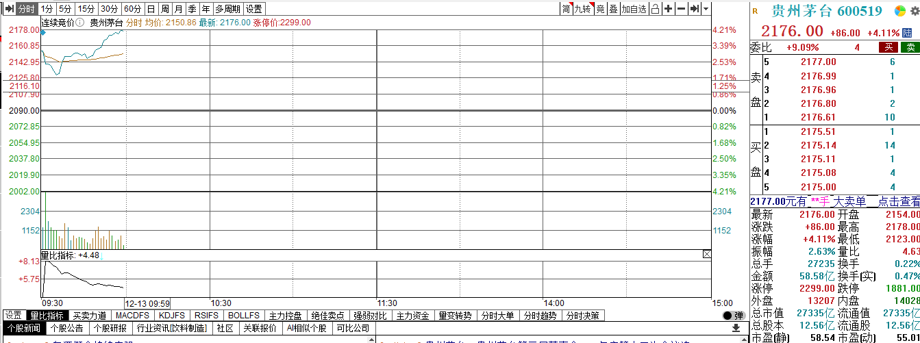This screenshot has height=343, width=920.
Task: Open the AI相似个股 tab
Action: coord(307,329)
